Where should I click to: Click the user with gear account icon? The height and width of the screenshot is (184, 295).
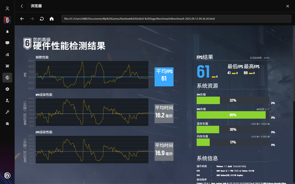pyautogui.click(x=7, y=101)
